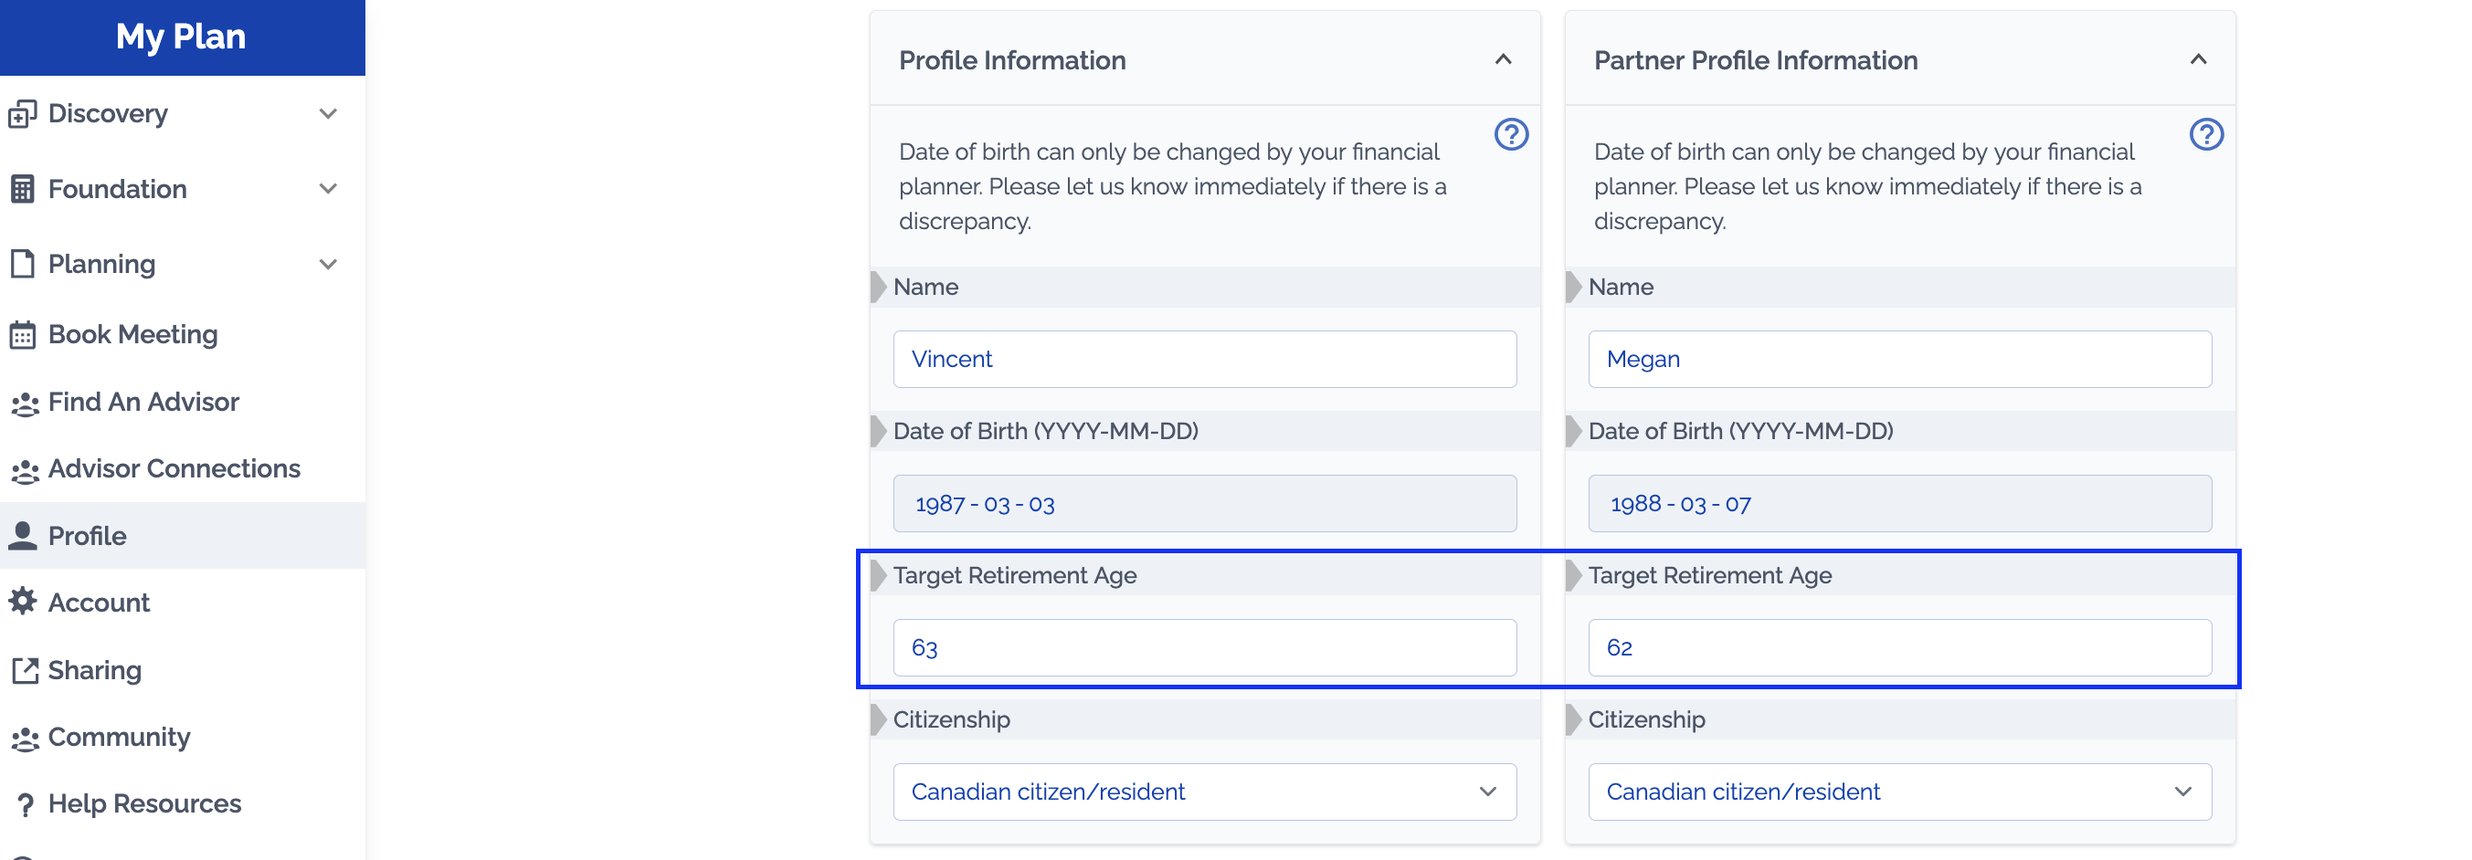The height and width of the screenshot is (860, 2472).
Task: Expand the Foundation menu chevron
Action: [328, 189]
